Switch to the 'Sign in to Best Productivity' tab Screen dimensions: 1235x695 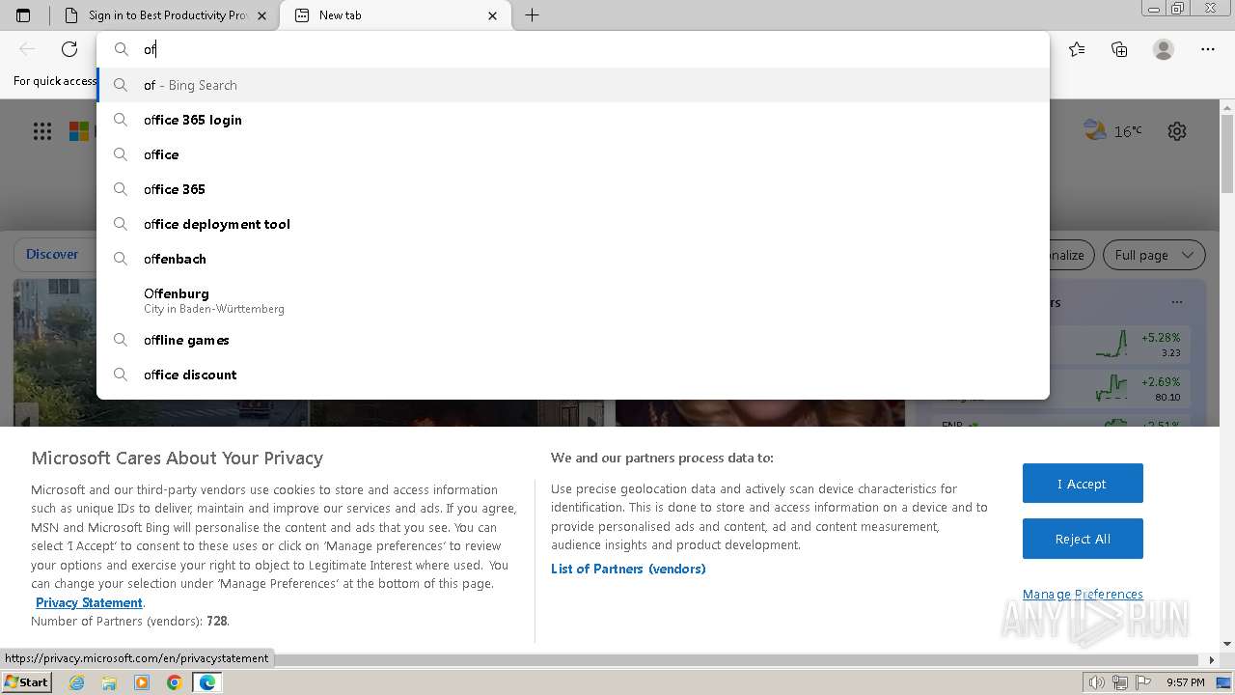point(164,15)
